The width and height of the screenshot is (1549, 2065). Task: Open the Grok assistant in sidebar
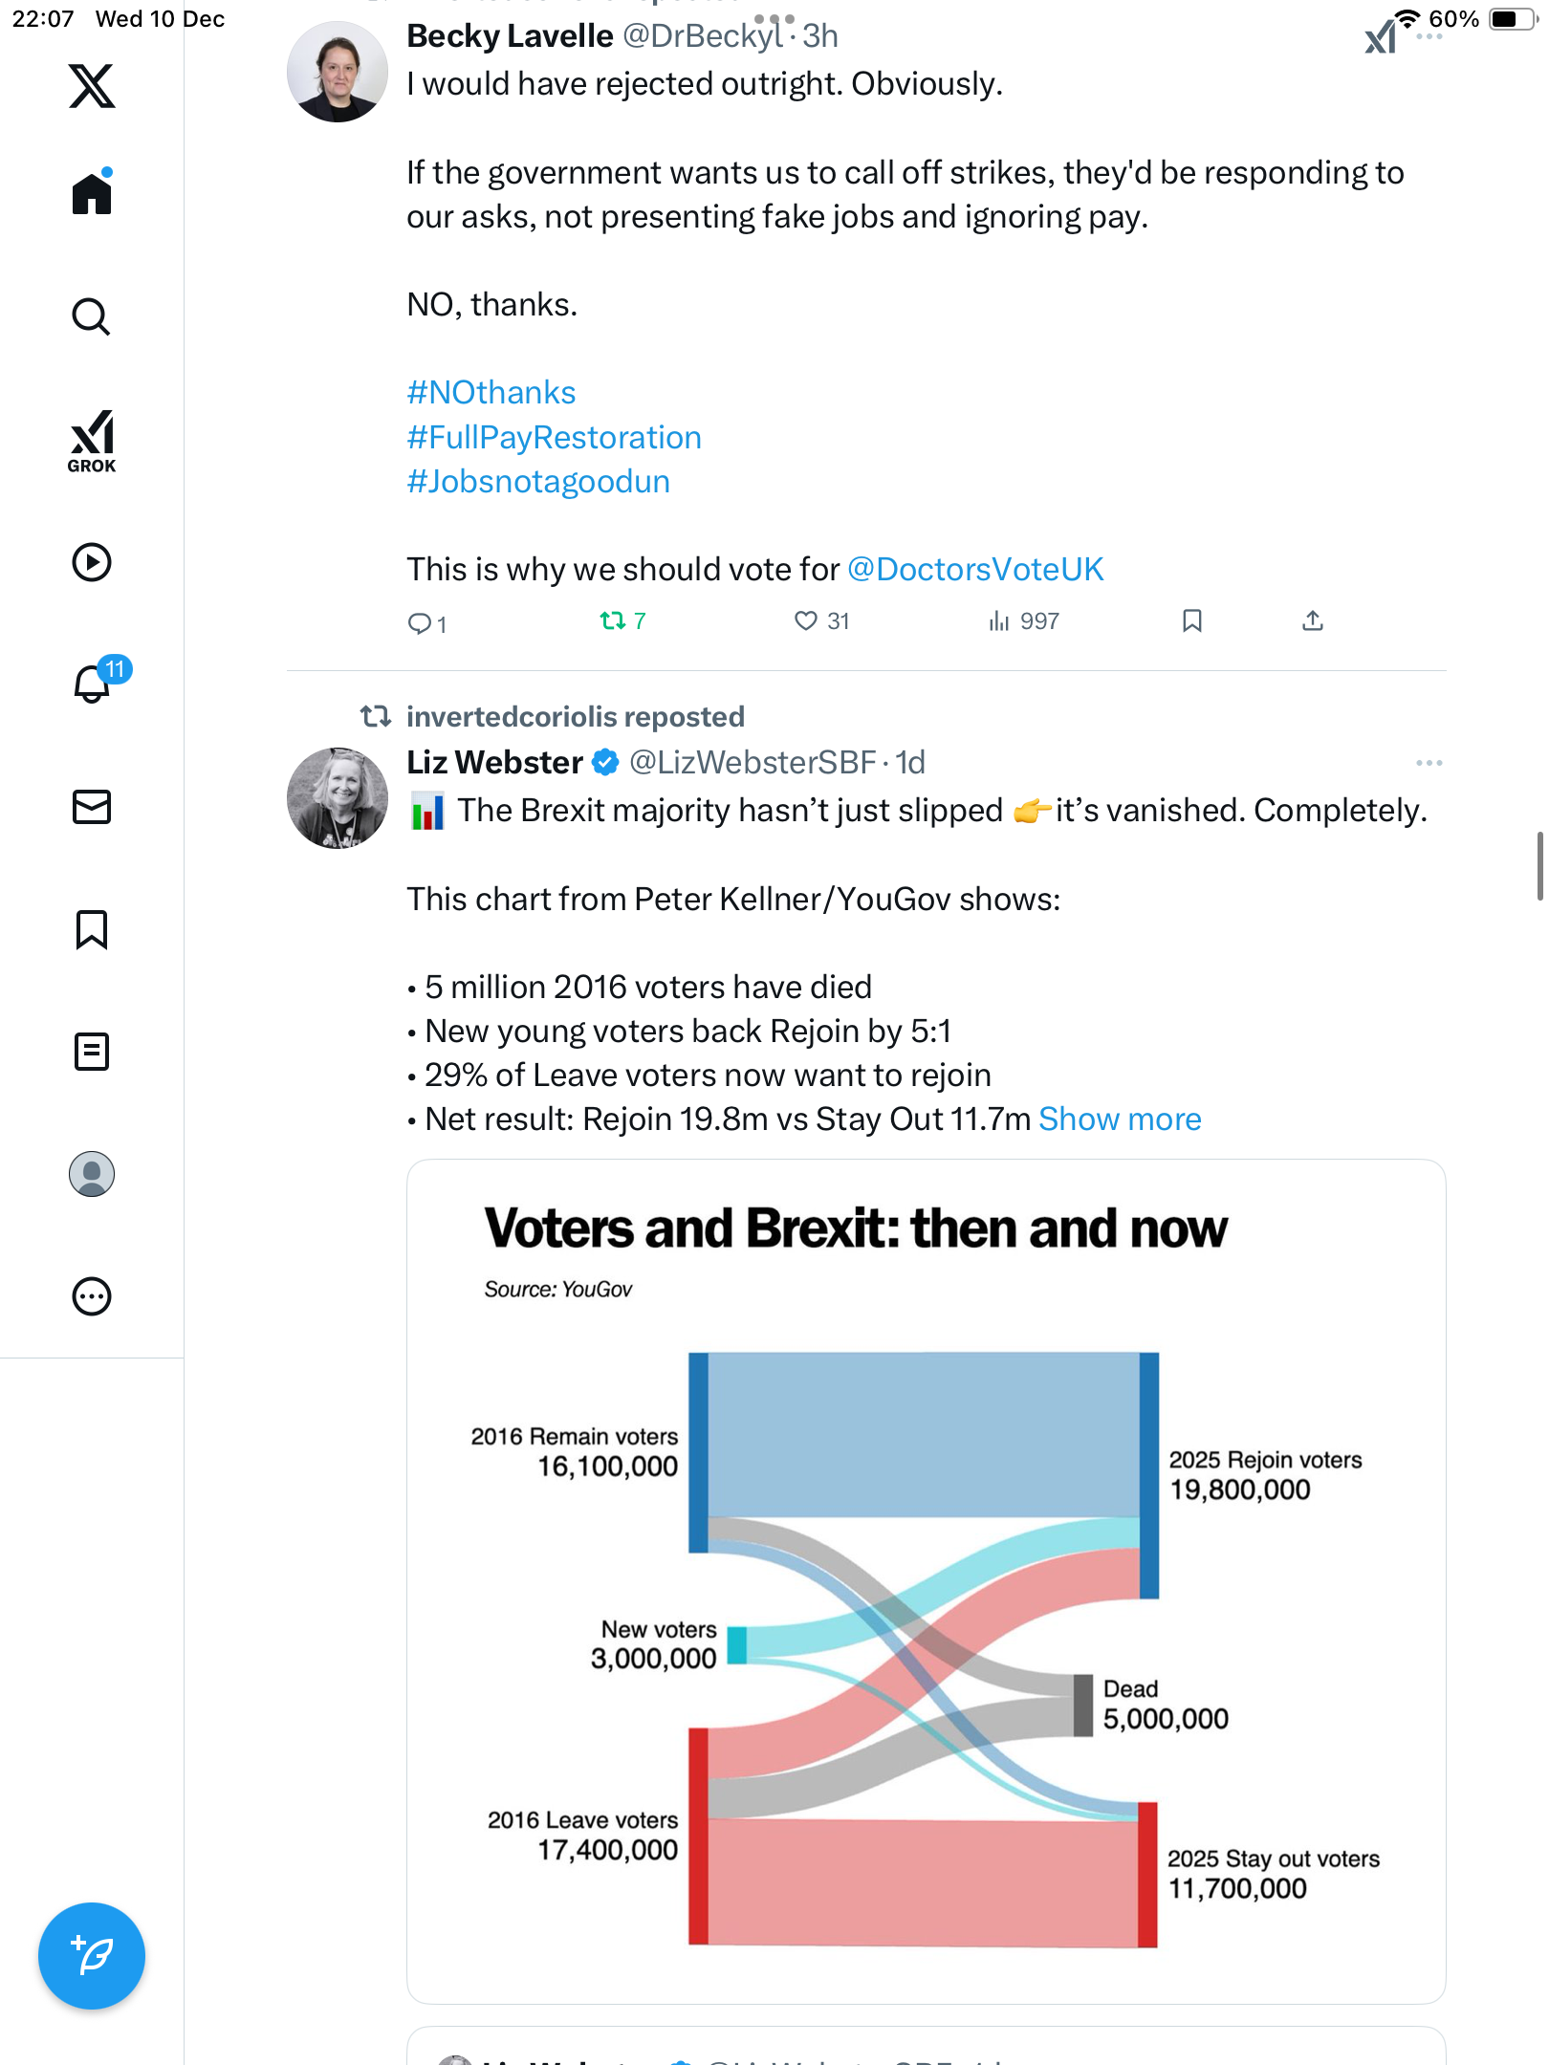(x=92, y=441)
